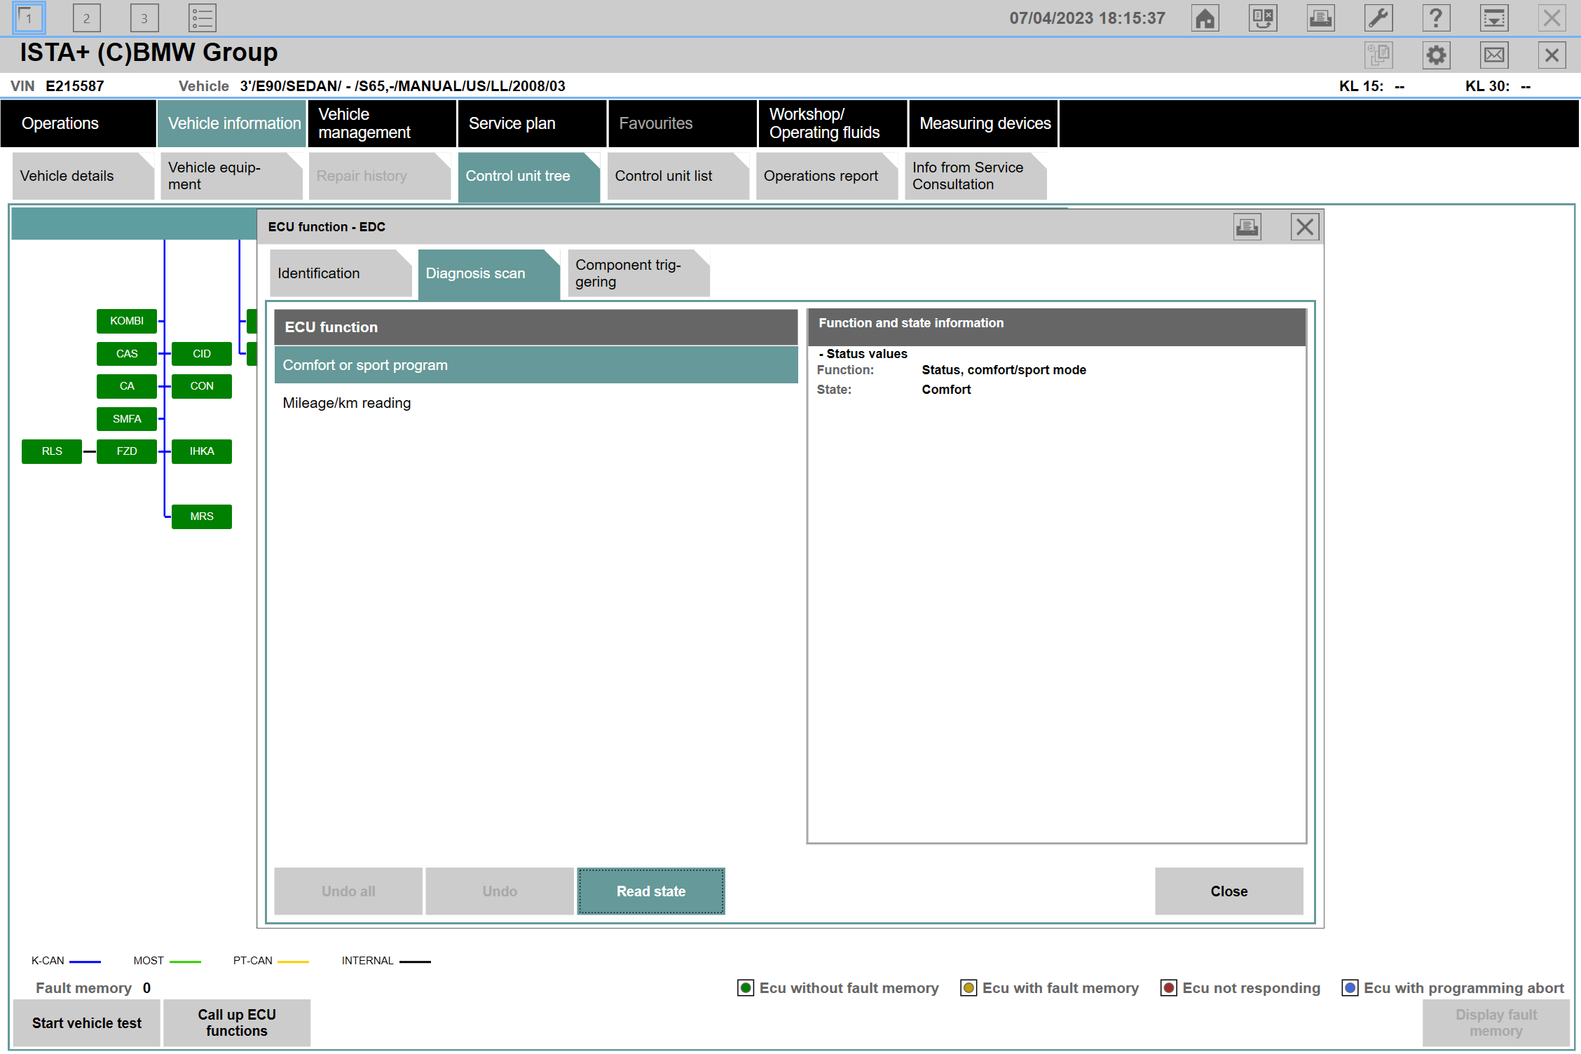Open the help question mark icon
The height and width of the screenshot is (1054, 1581).
click(x=1436, y=18)
